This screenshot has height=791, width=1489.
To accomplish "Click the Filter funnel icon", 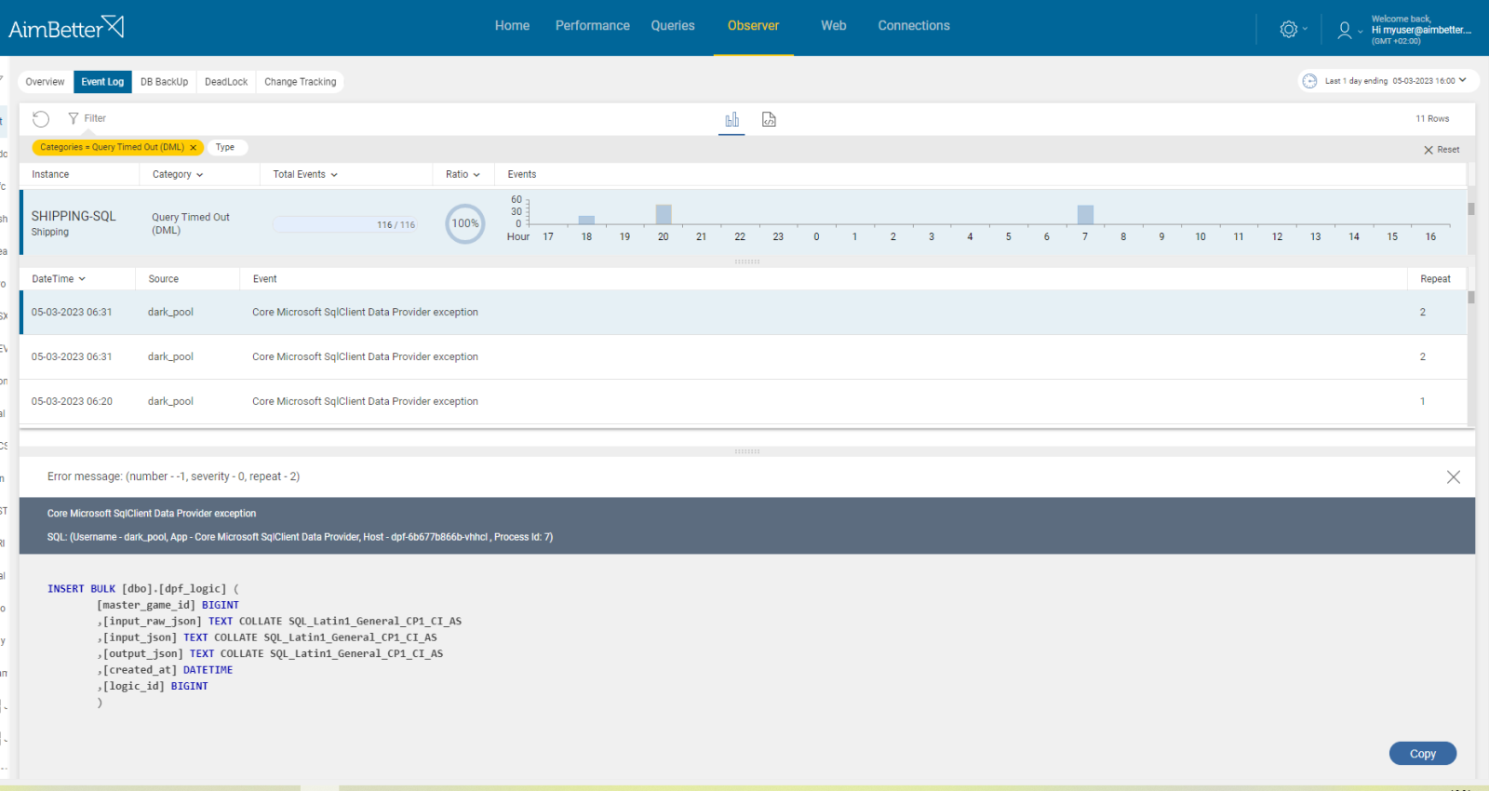I will [x=73, y=118].
